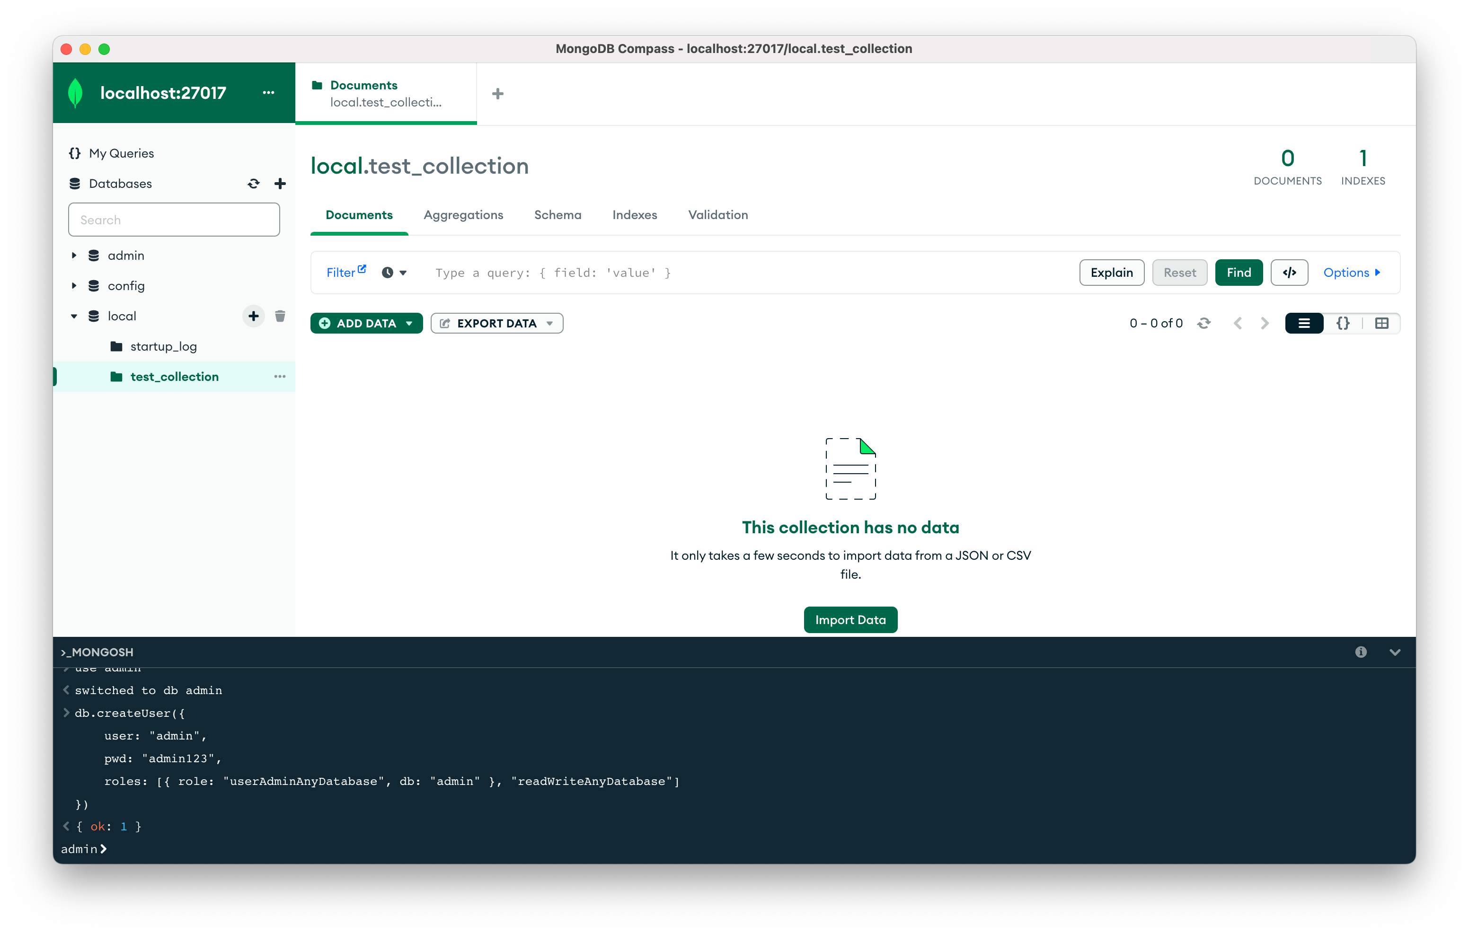
Task: Switch to JSON view of documents
Action: coord(1343,323)
